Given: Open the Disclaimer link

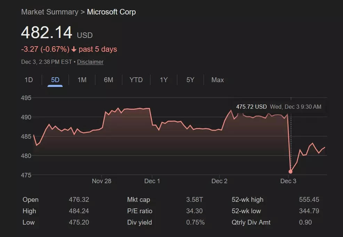Looking at the screenshot, I should pos(90,62).
